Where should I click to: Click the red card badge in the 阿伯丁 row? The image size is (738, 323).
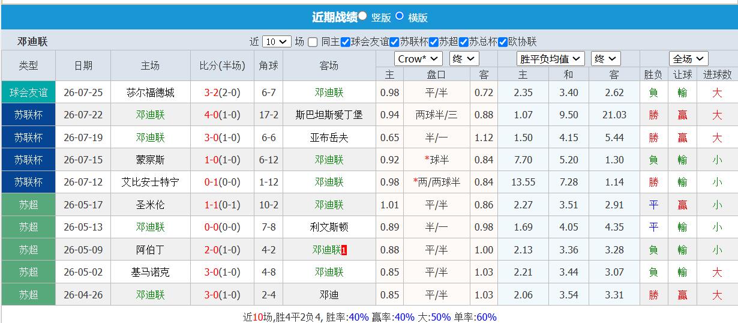click(344, 250)
